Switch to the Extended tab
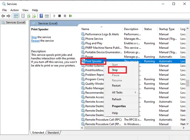This screenshot has height=140, width=190. point(38,133)
